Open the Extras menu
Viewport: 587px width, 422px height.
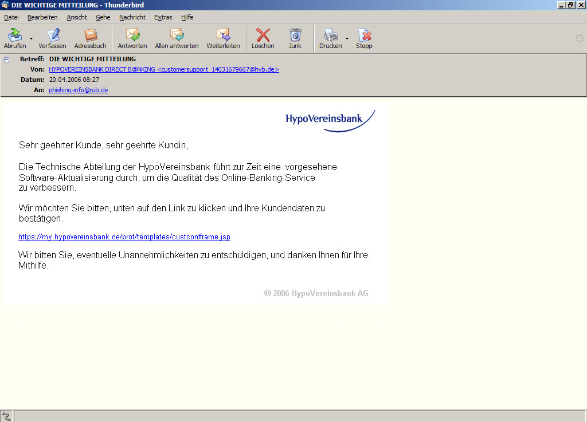click(x=163, y=17)
